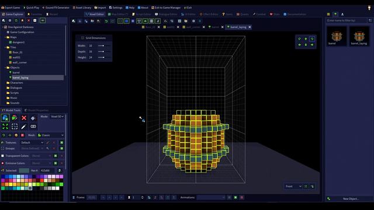Select the green arrows move tool
Screen dimensions: 374x210
tap(5, 127)
